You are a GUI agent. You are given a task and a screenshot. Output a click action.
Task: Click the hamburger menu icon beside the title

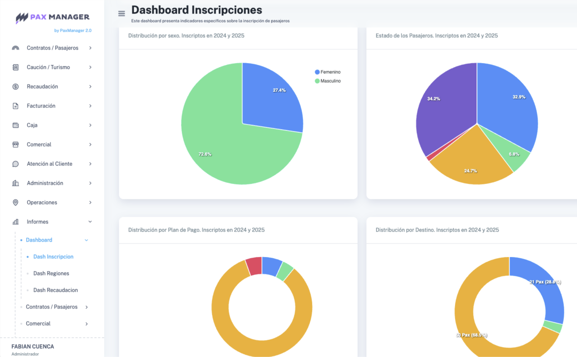121,14
